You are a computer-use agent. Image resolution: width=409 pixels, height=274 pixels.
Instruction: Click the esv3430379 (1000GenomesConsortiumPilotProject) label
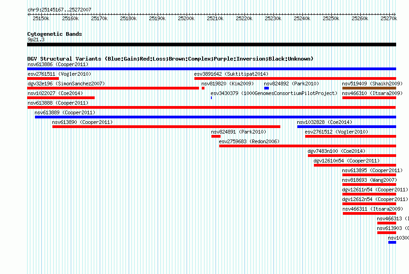274,93
